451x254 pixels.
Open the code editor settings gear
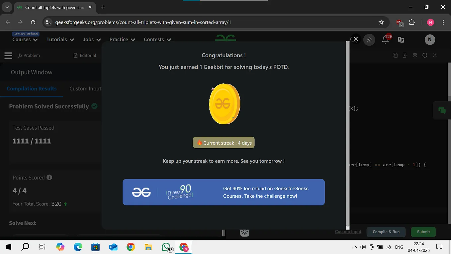415,55
